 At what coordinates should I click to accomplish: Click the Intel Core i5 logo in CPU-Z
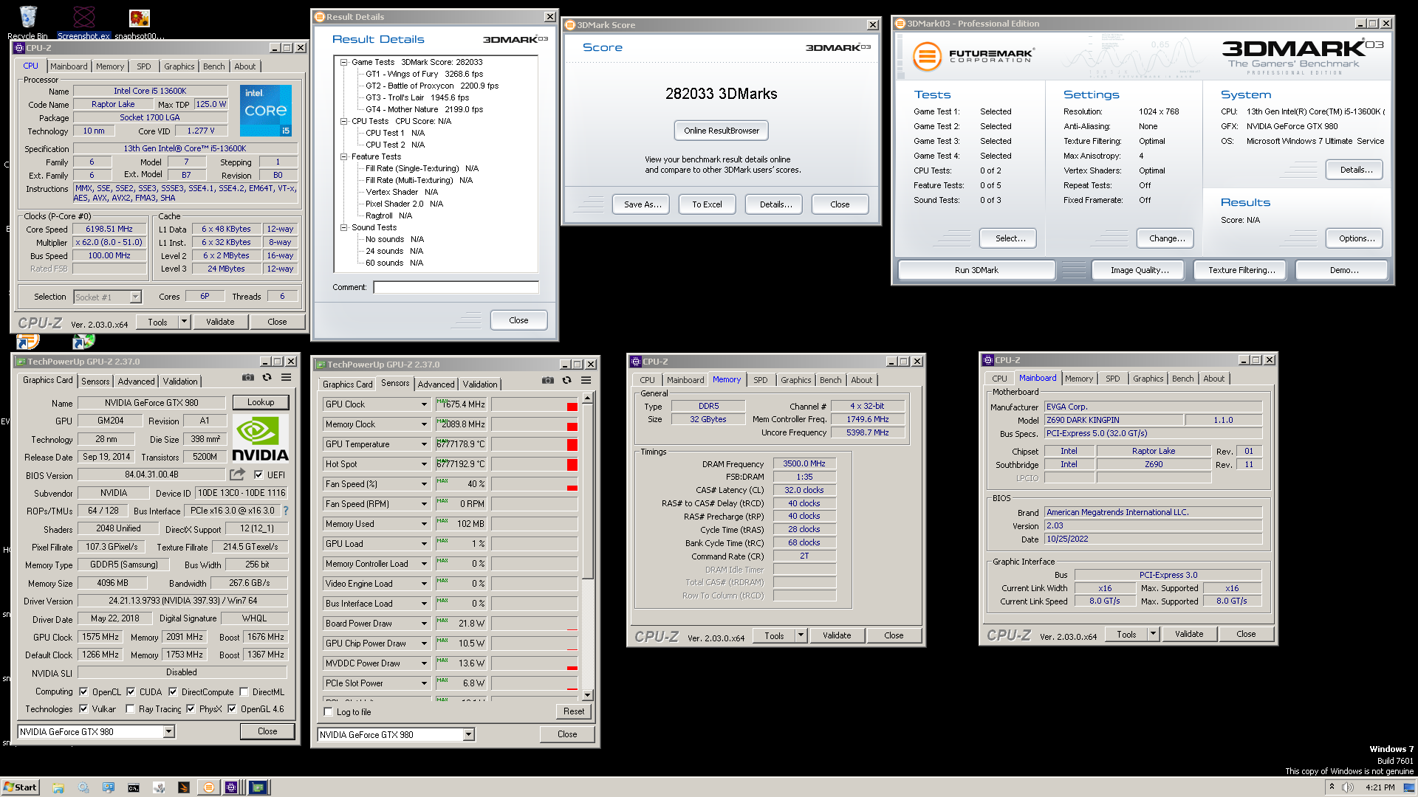pos(266,111)
